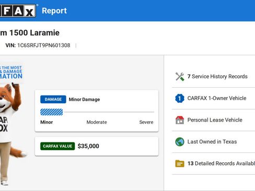
Task: Click the green CARFAX VALUE badge
Action: pos(57,146)
